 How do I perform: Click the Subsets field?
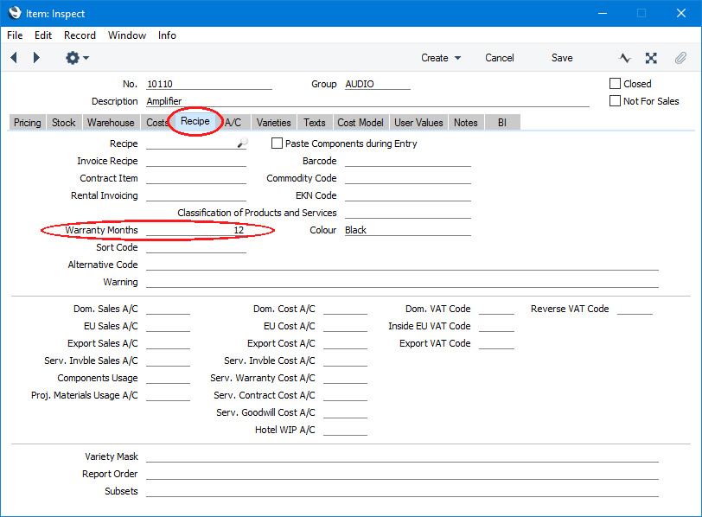(x=402, y=491)
